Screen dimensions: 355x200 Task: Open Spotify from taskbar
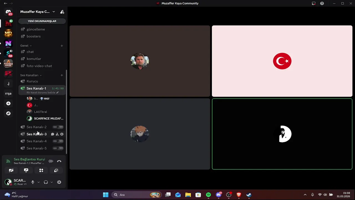point(208,195)
